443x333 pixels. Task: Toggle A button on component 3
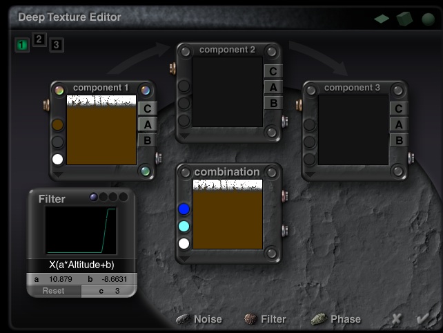click(x=399, y=124)
